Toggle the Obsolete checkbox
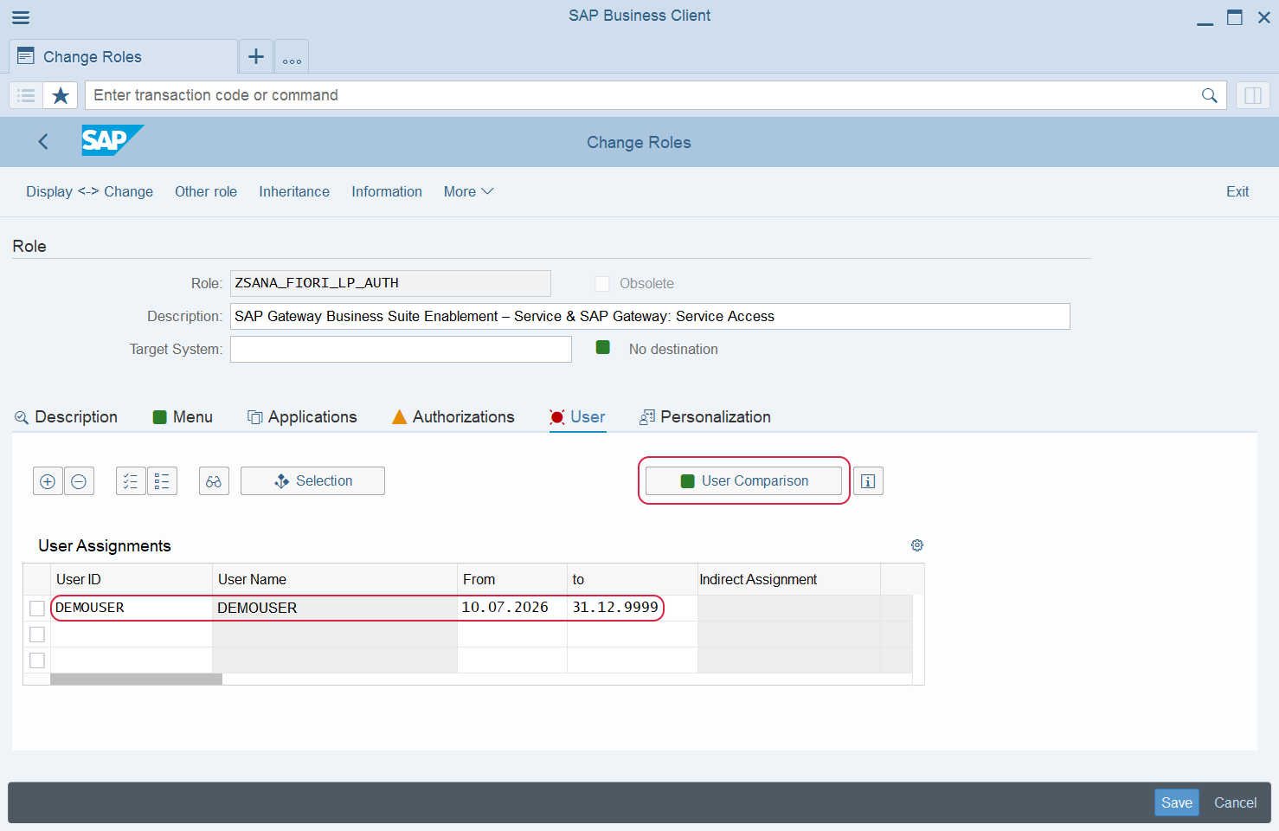 [602, 284]
